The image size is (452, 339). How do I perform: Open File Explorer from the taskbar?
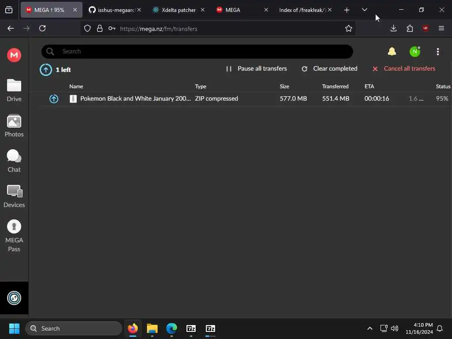[152, 328]
